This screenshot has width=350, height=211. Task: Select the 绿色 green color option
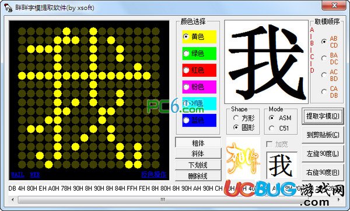[185, 53]
